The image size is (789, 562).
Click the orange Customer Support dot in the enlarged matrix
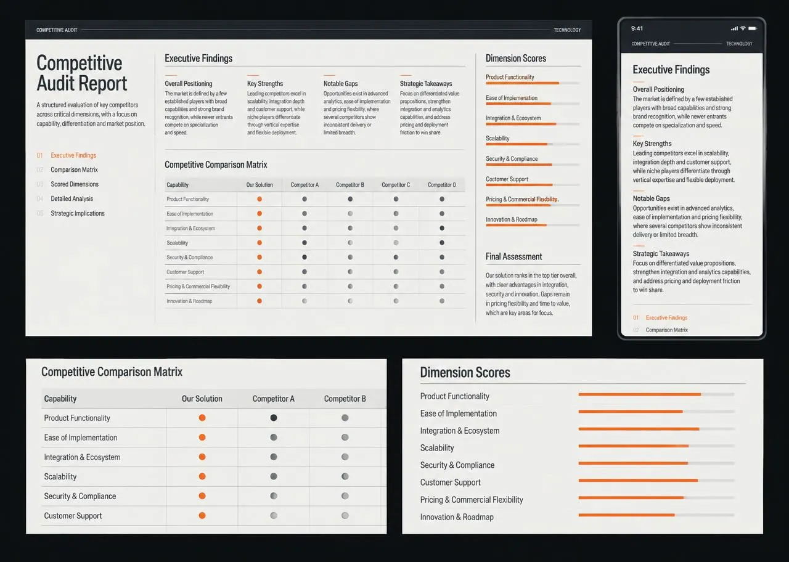pyautogui.click(x=202, y=516)
